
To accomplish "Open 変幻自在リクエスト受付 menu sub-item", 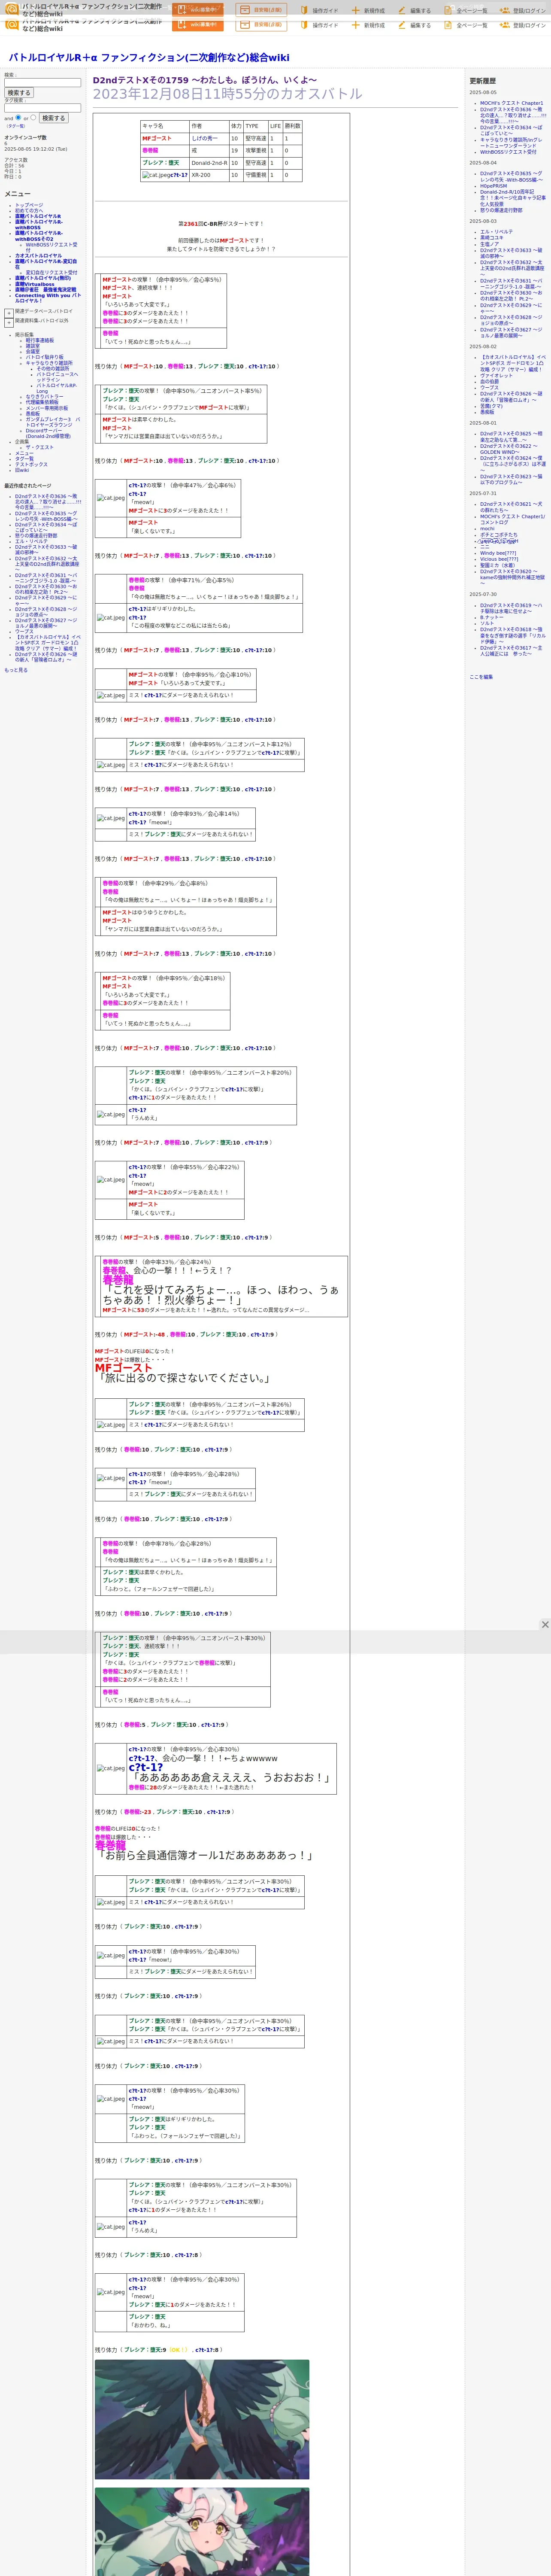I will tap(51, 272).
